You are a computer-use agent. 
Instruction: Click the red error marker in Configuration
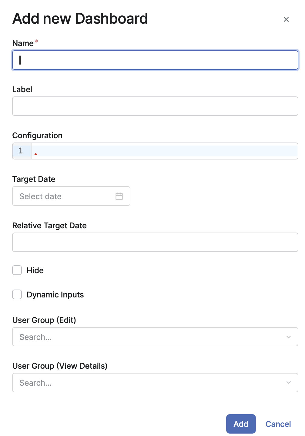tap(36, 154)
